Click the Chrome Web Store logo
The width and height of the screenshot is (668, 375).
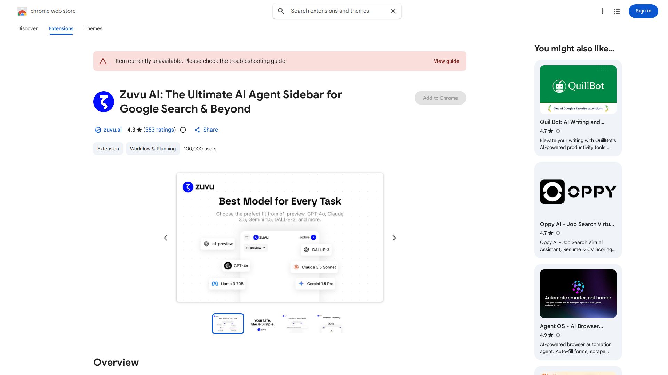pyautogui.click(x=22, y=11)
